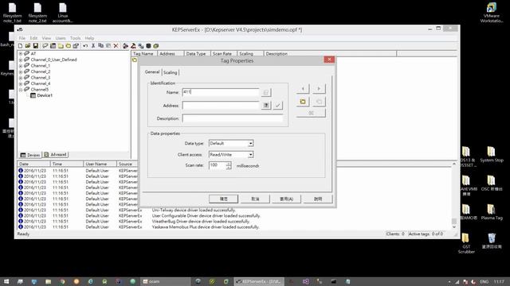The width and height of the screenshot is (510, 286).
Task: Open the Tools menu
Action: tap(75, 38)
